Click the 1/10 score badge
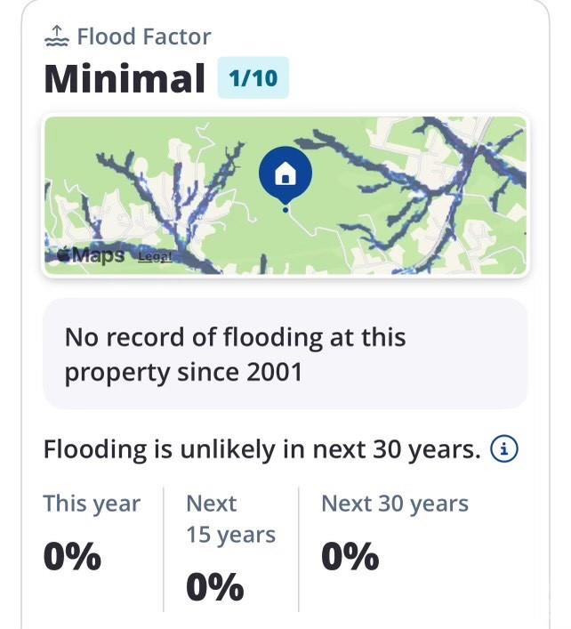571x629 pixels. [253, 78]
